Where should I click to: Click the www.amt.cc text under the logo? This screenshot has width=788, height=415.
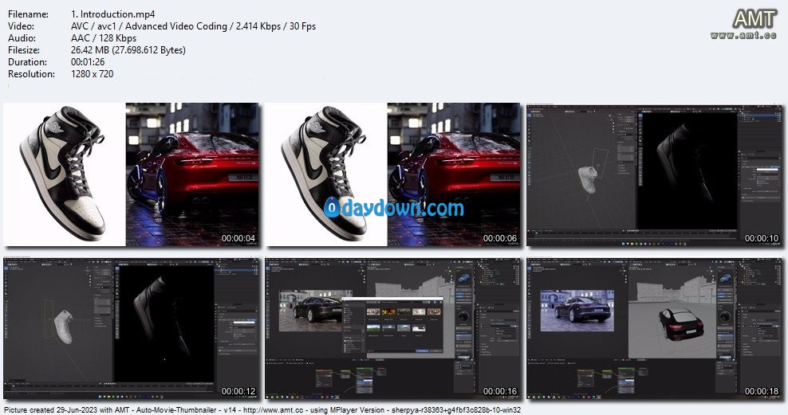pyautogui.click(x=743, y=35)
